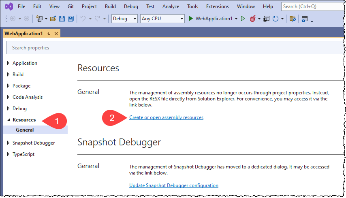Open the Hot Reload dropdown arrow
Image resolution: width=346 pixels, height=198 pixels.
[259, 19]
